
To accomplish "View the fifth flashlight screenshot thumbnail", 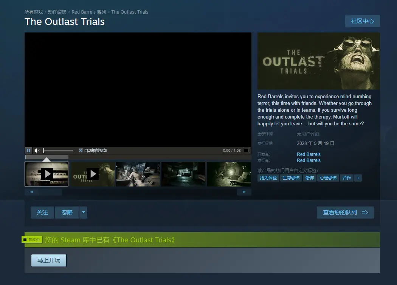I will (229, 174).
